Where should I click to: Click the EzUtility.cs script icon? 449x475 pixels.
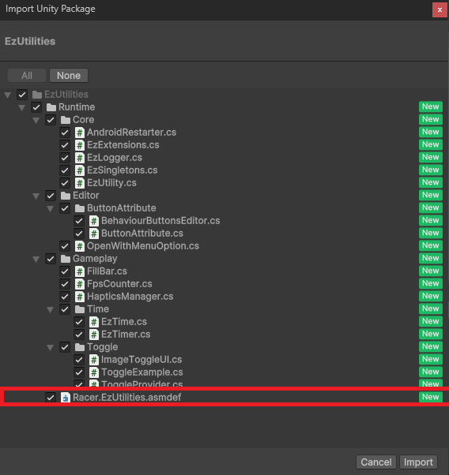(x=80, y=183)
